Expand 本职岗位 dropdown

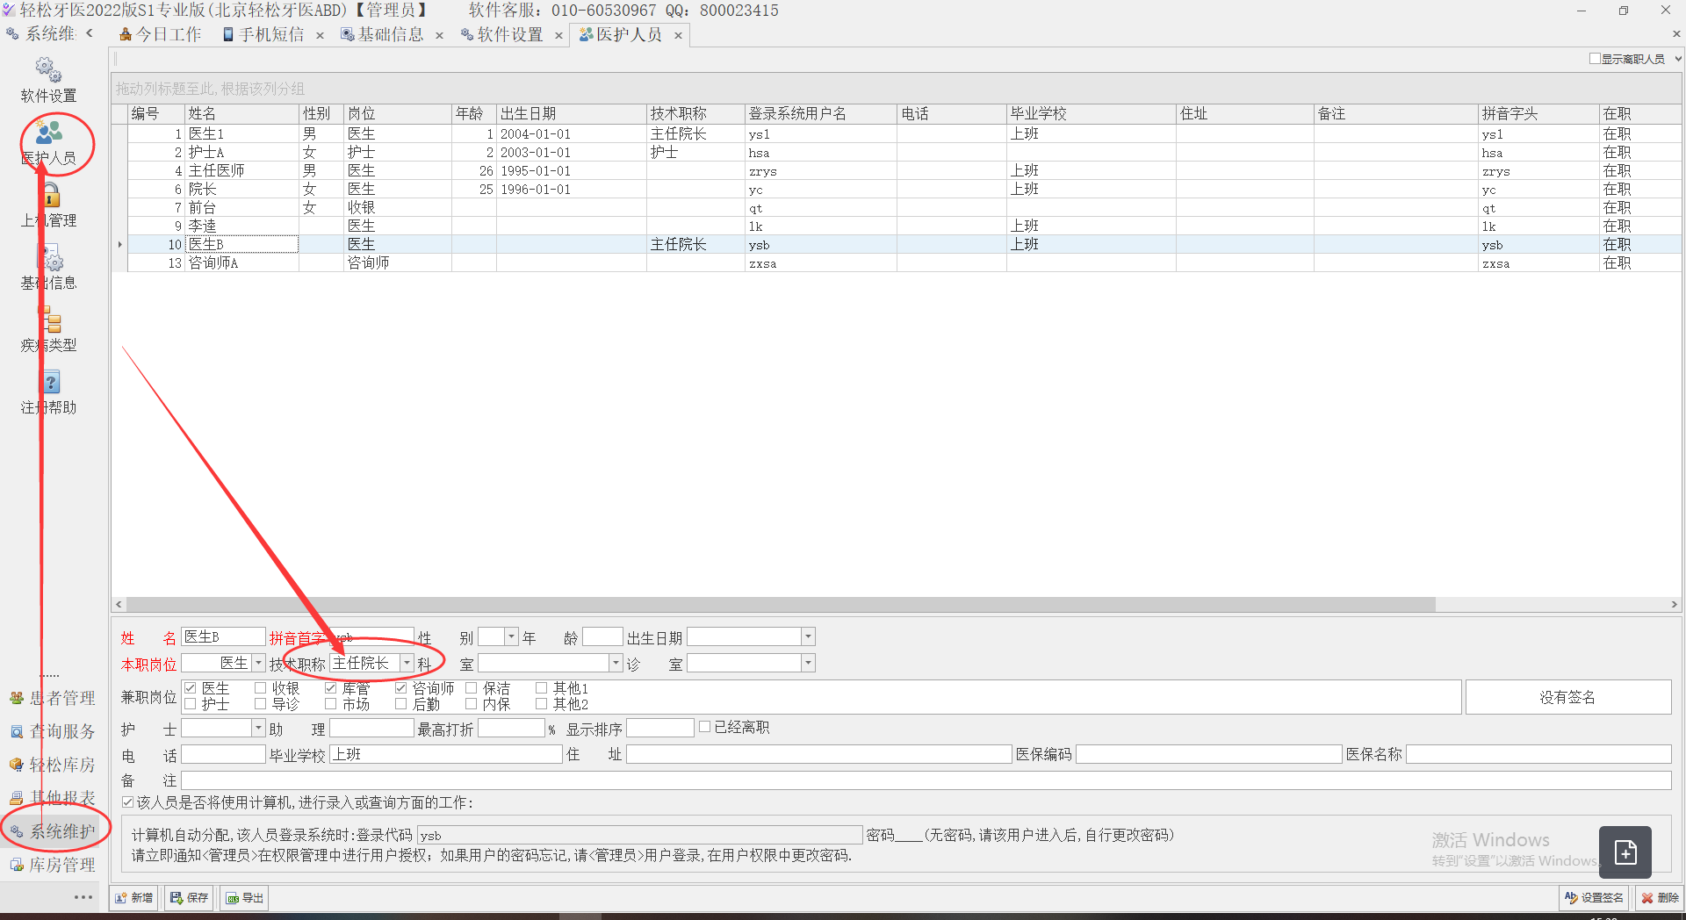[258, 663]
